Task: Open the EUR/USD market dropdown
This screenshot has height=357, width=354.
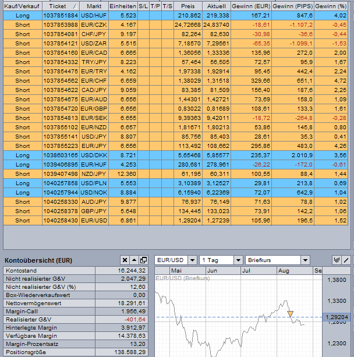Action: tap(192, 260)
